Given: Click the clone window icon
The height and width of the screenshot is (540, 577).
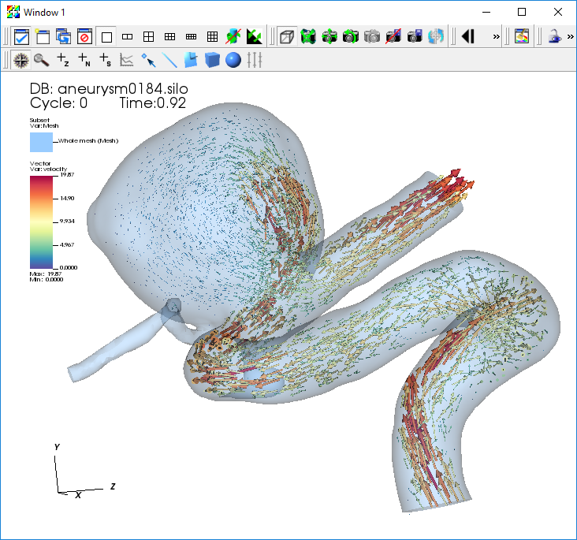Looking at the screenshot, I should 64,36.
